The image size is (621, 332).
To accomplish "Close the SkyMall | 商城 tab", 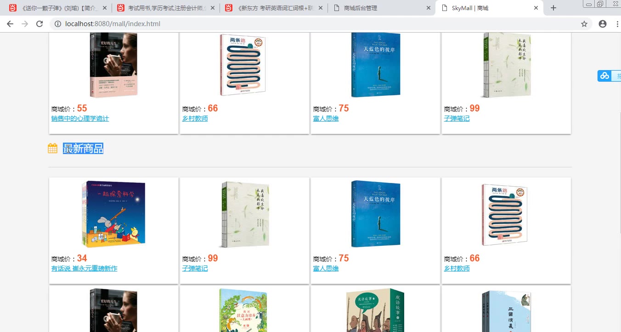I will (536, 8).
